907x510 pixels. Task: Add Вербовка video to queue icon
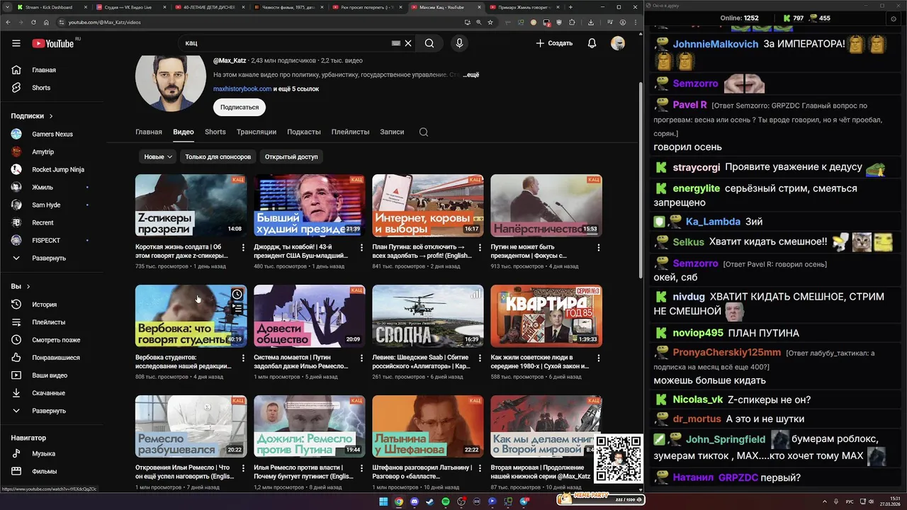(237, 309)
